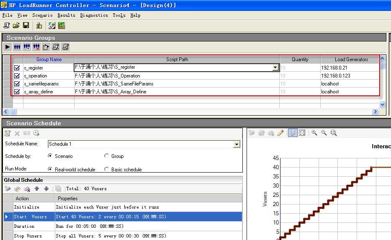Add action icon in Global Schedule toolbar

tap(8, 188)
